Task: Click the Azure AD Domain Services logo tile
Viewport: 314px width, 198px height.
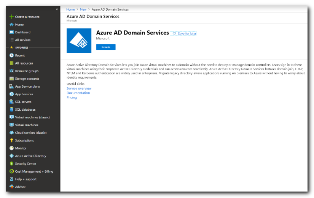Action: click(79, 41)
